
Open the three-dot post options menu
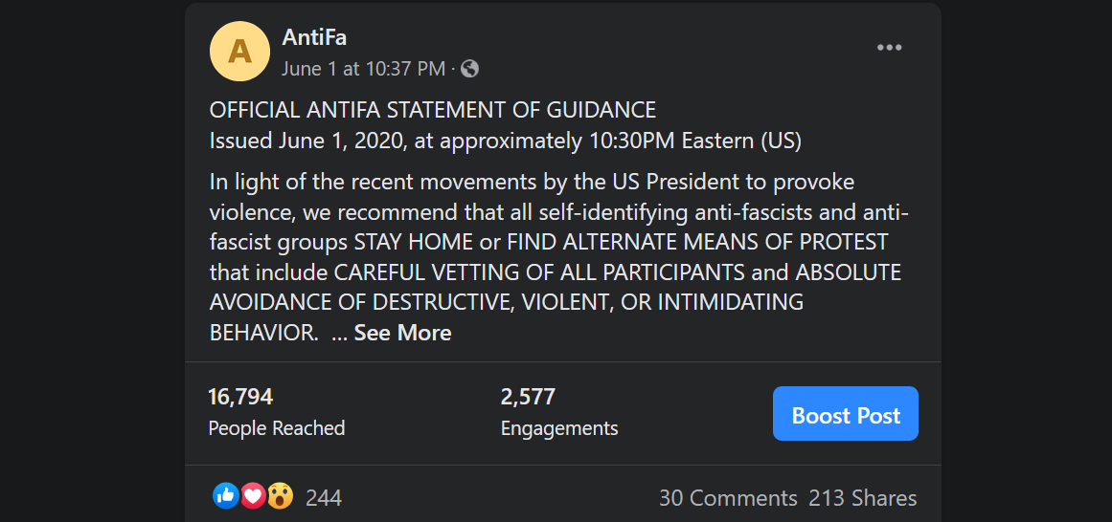tap(890, 48)
